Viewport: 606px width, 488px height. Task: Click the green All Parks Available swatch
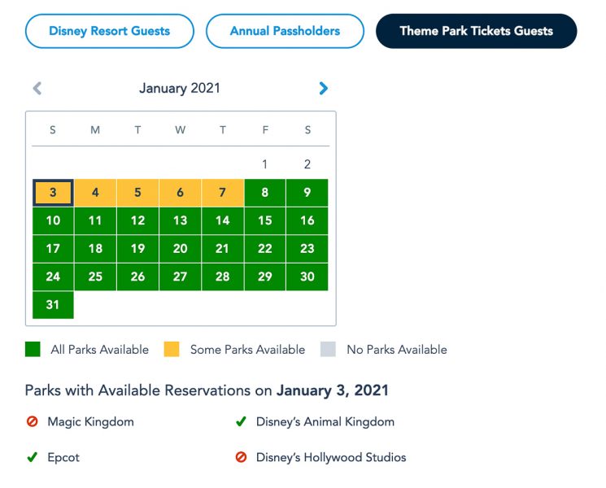(33, 349)
